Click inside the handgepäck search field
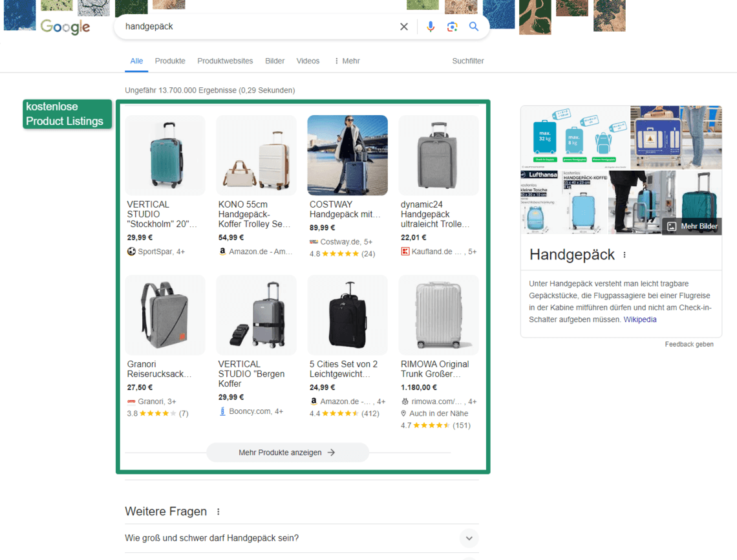737x560 pixels. pyautogui.click(x=259, y=27)
